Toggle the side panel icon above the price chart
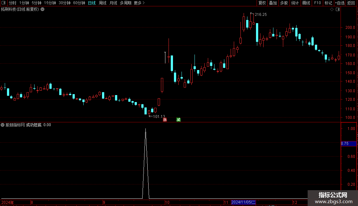The width and height of the screenshot is (358, 206). pyautogui.click(x=338, y=10)
